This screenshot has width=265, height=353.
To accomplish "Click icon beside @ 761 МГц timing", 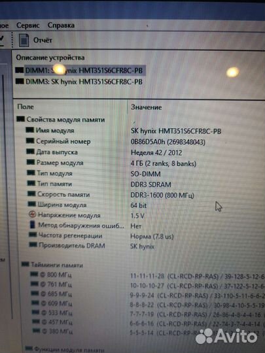I will point(35,284).
